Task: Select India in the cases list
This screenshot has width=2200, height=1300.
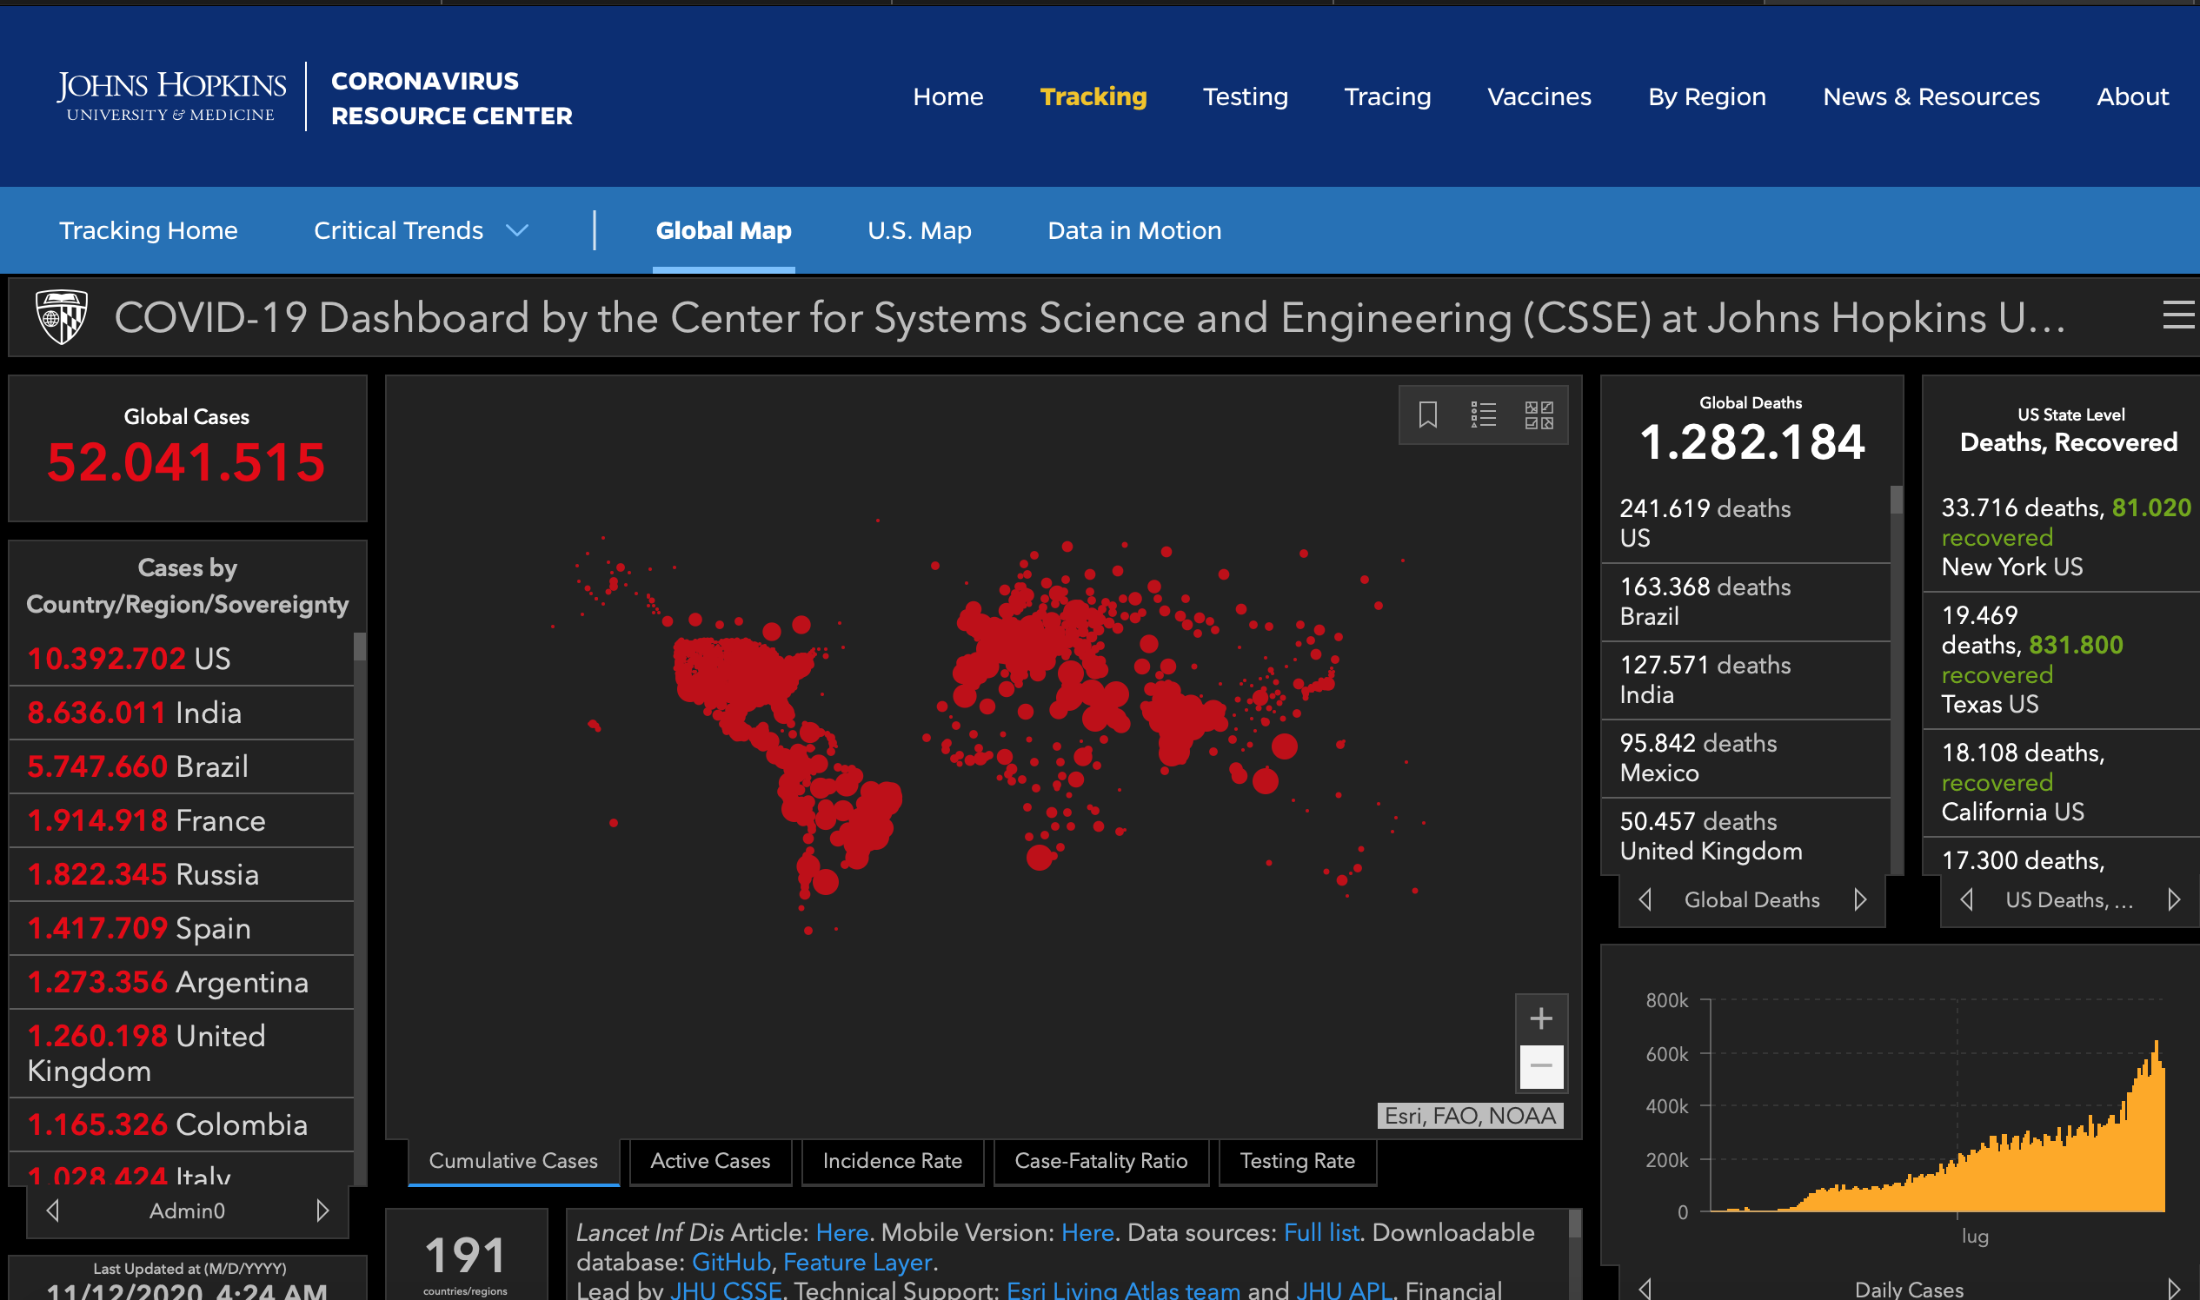Action: click(x=182, y=713)
